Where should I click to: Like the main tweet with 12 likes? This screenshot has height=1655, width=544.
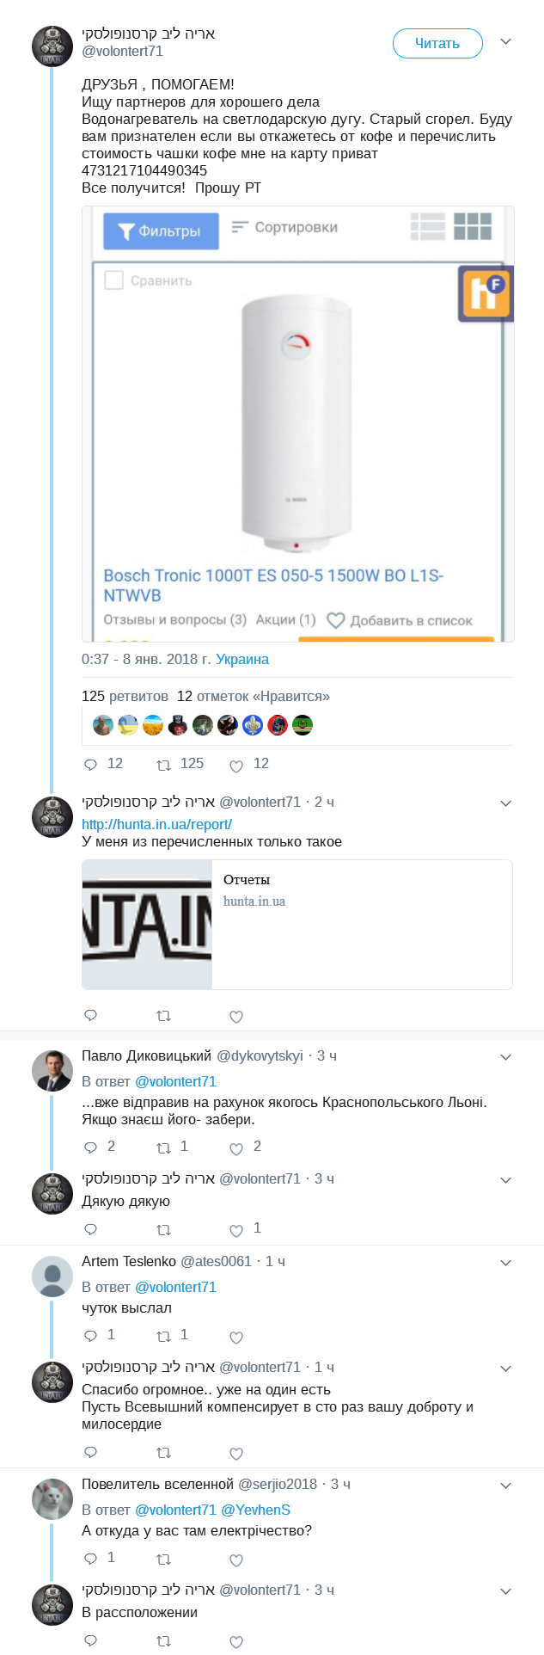[236, 766]
